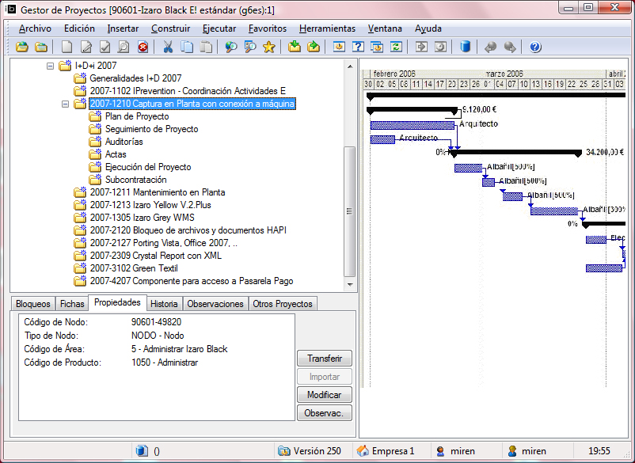Viewport: 635px width, 463px height.
Task: Open the Archivo menu
Action: pyautogui.click(x=35, y=28)
